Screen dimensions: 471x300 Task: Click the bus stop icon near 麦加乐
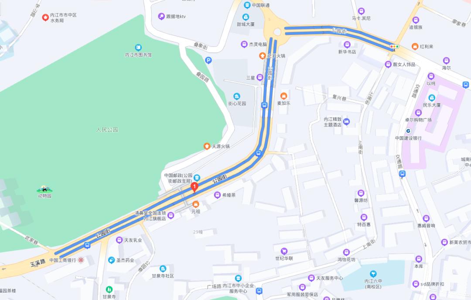pyautogui.click(x=264, y=105)
